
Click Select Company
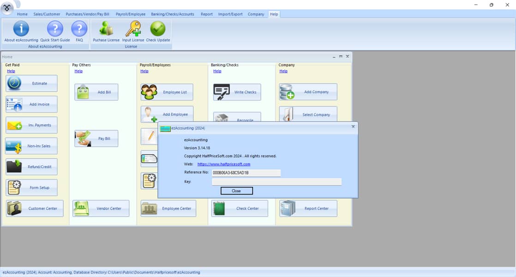click(308, 114)
